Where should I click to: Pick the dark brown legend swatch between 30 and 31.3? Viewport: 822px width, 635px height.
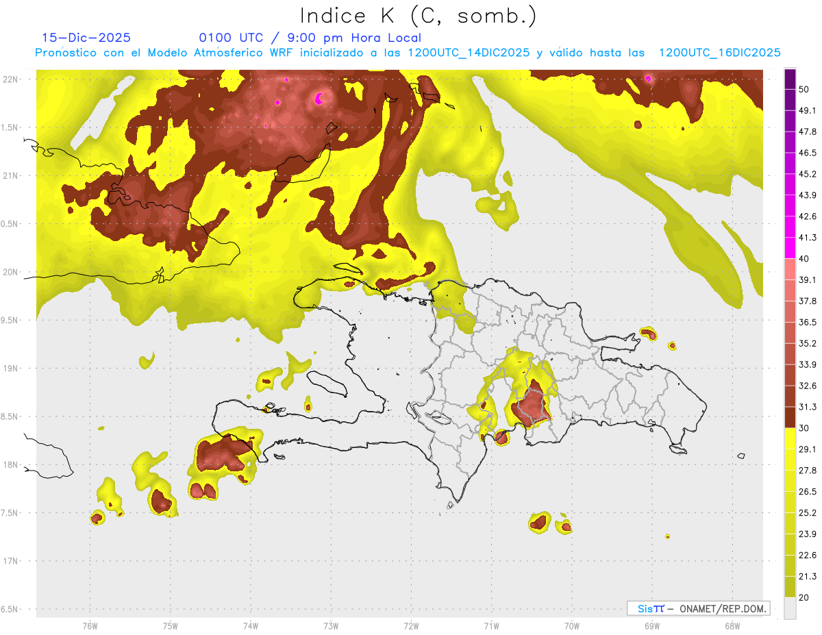click(x=790, y=417)
